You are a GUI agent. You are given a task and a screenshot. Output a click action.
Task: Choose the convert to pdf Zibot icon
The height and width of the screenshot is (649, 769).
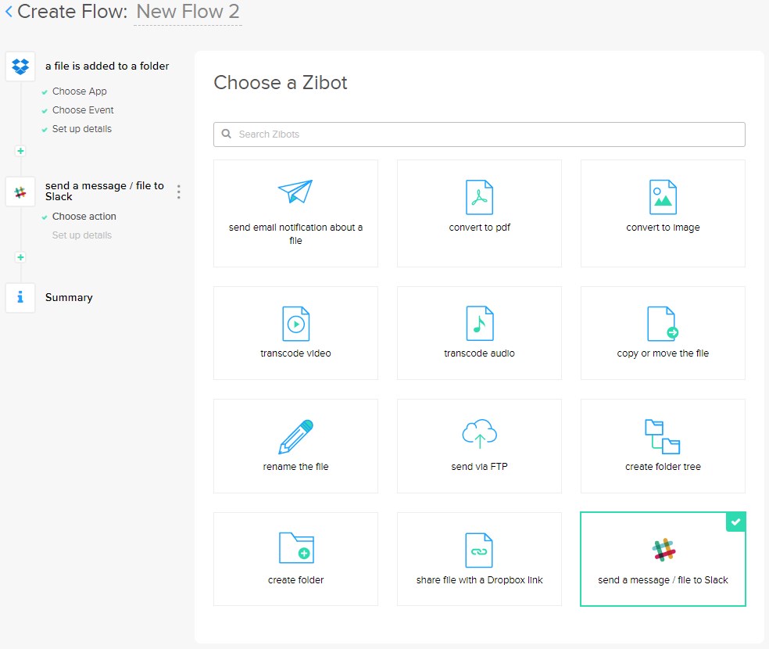click(479, 197)
